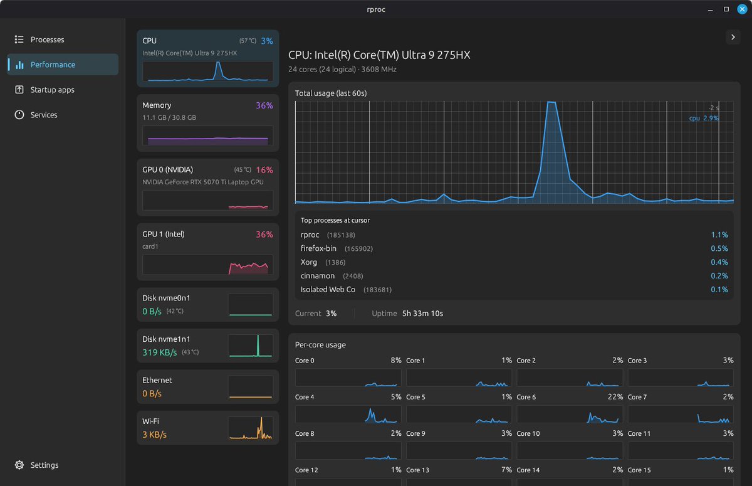This screenshot has height=486, width=752.
Task: Click the Core 0 usage graph
Action: click(348, 378)
